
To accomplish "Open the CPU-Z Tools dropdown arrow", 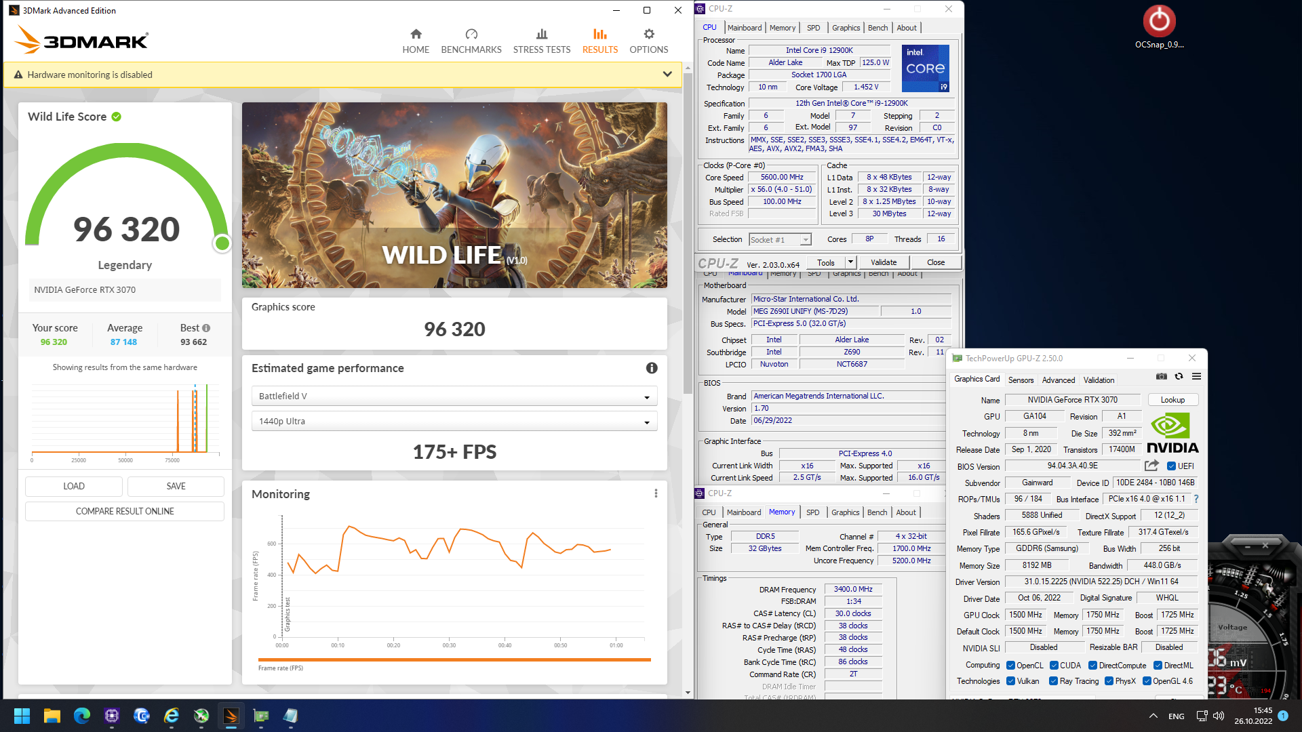I will pos(850,262).
